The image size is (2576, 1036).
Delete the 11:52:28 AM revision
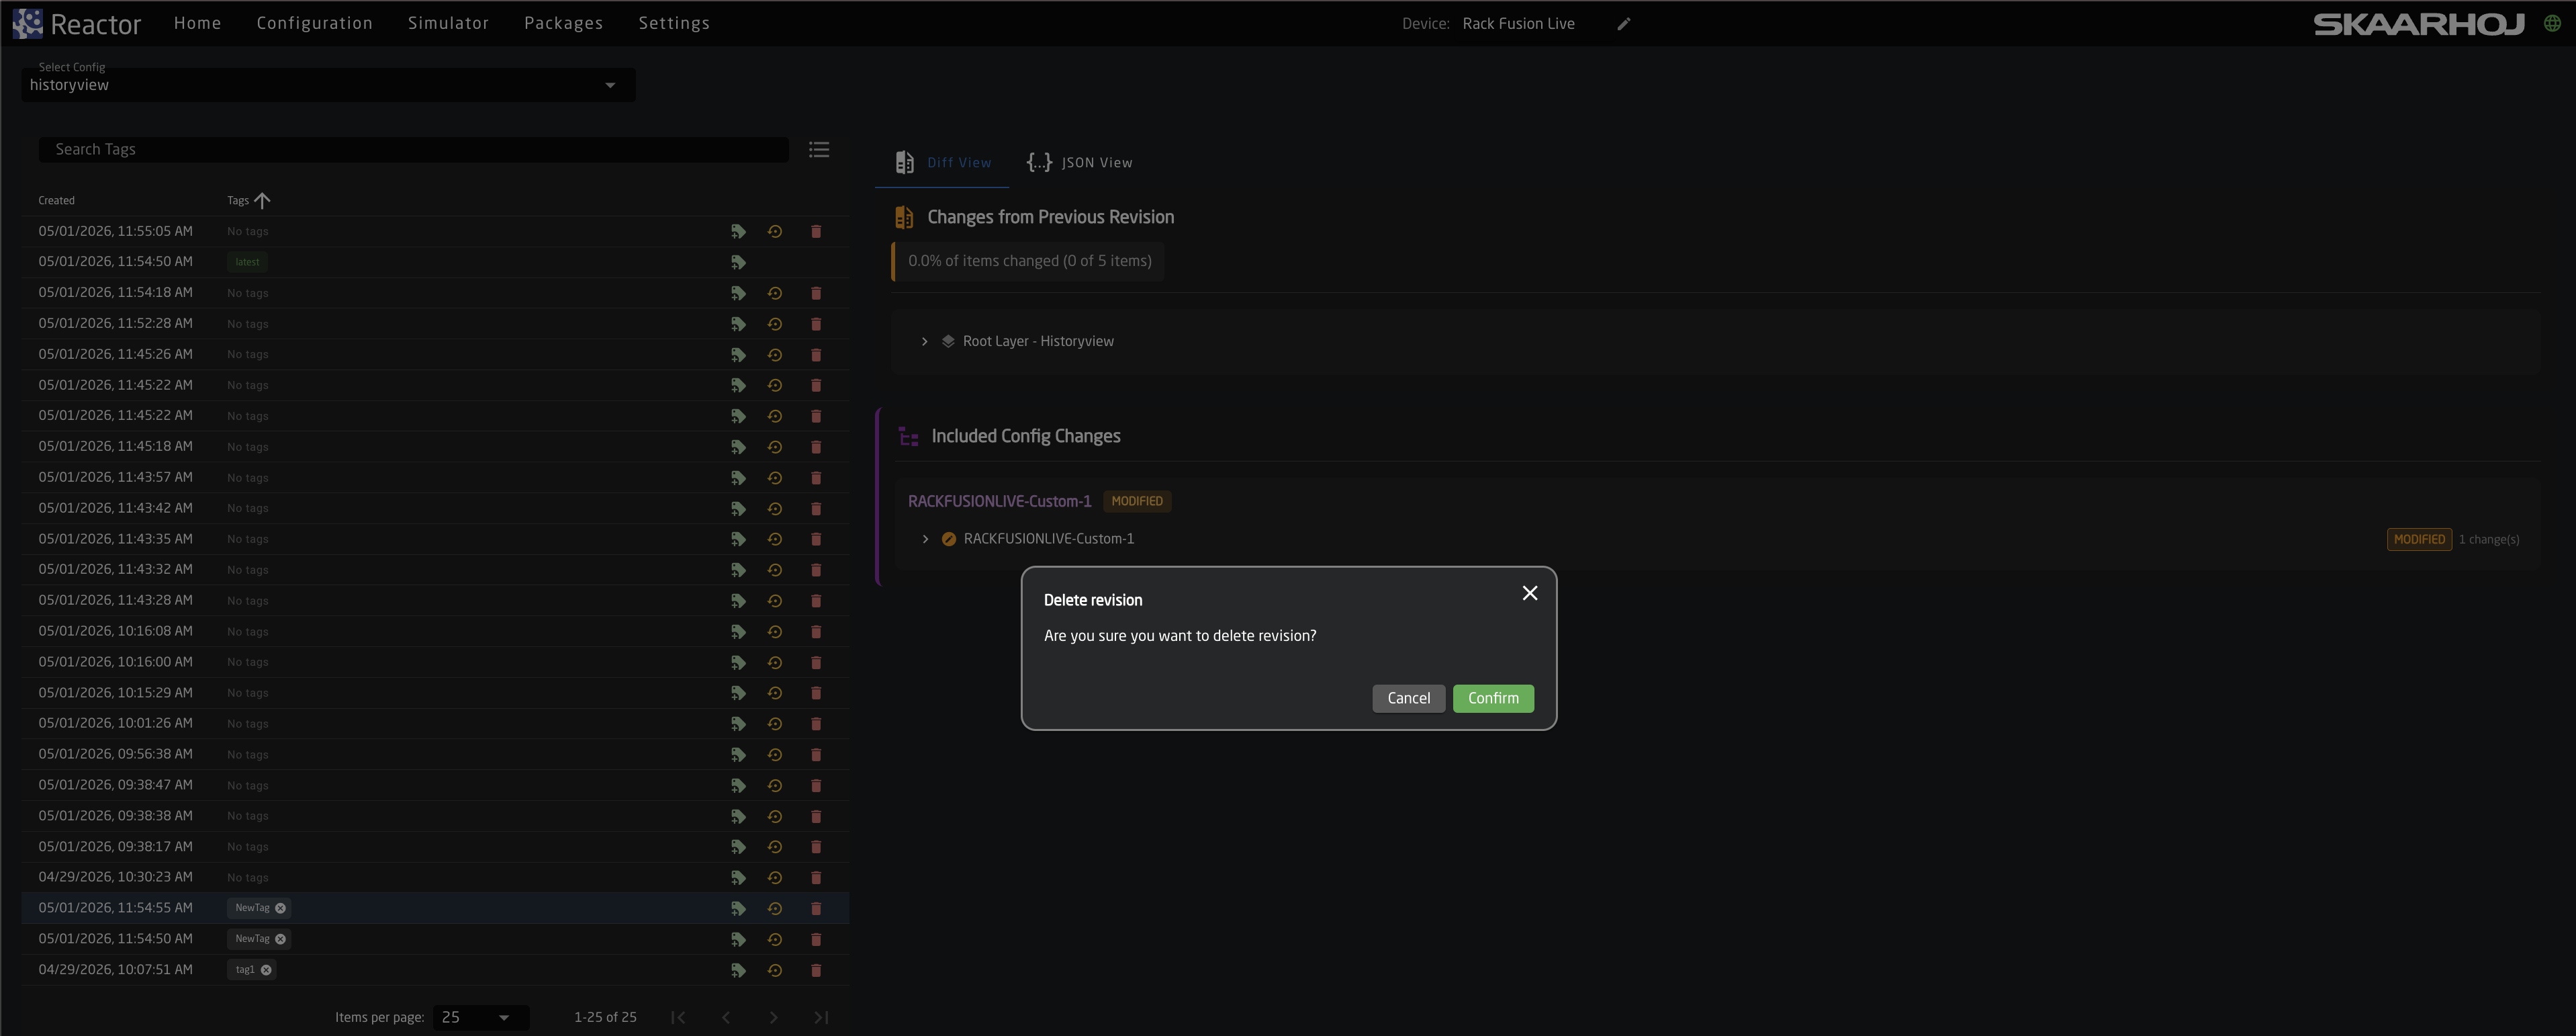(x=816, y=324)
